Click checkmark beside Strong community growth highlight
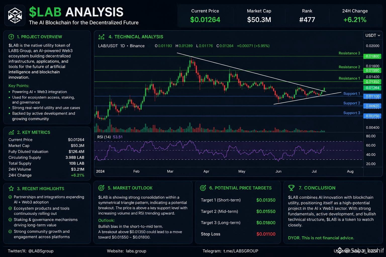This screenshot has width=386, height=257. click(10, 231)
